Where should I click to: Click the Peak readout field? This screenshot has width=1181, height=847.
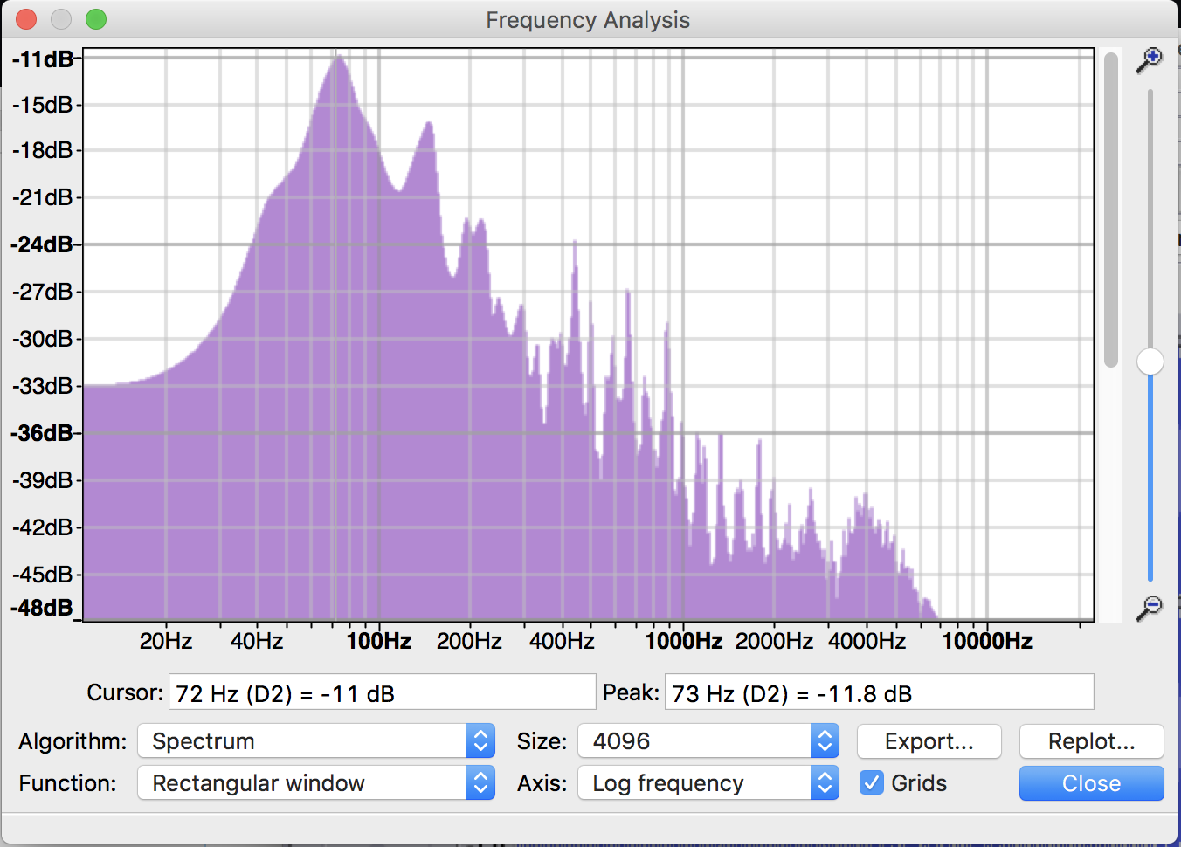[x=880, y=692]
